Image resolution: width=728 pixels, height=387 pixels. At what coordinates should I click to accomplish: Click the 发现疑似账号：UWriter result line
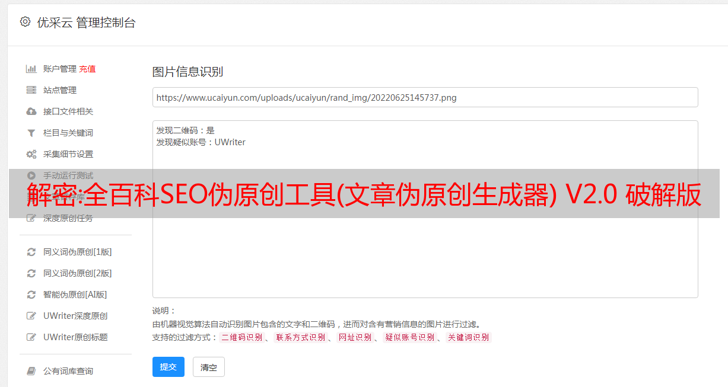pyautogui.click(x=201, y=142)
